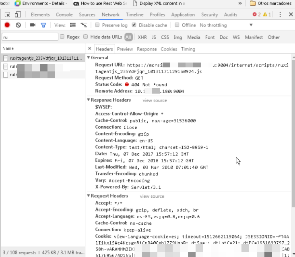Filter requests by XHR type
295x257 pixels.
tap(142, 37)
